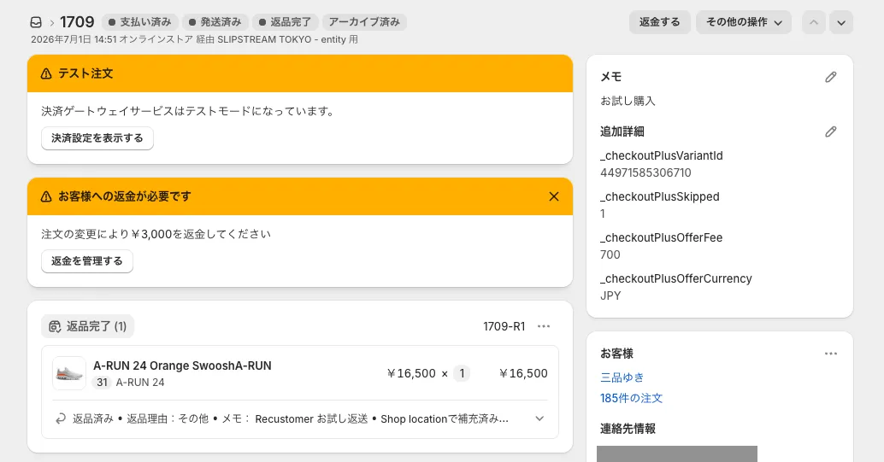884x462 pixels.
Task: Edit the メモ note with pencil icon
Action: pyautogui.click(x=830, y=77)
